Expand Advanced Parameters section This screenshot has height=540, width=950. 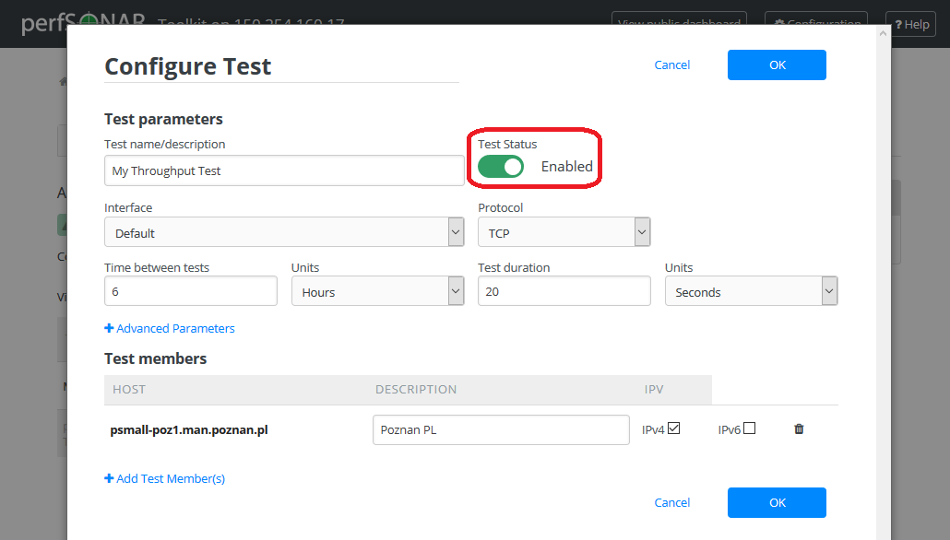[170, 328]
